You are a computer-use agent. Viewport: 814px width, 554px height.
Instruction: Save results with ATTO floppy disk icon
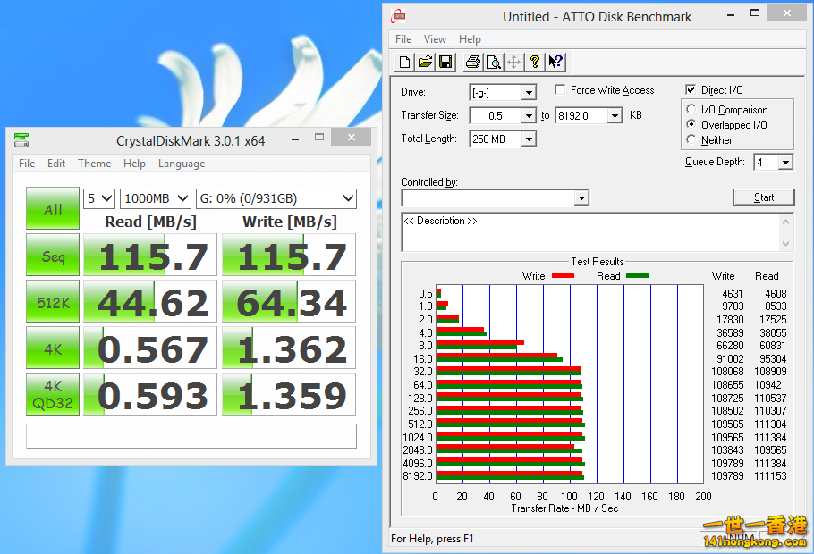point(445,63)
